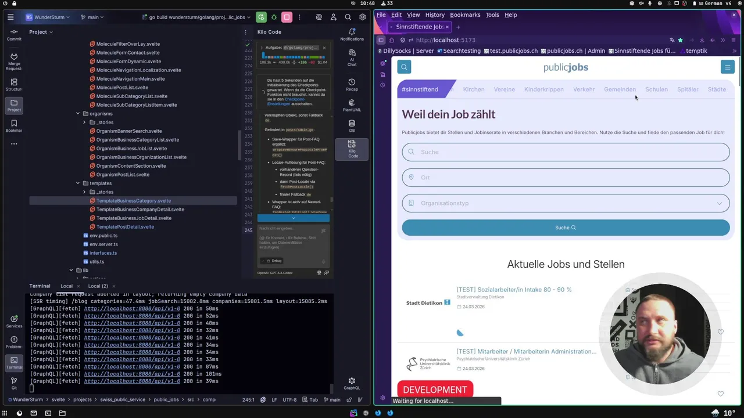Start debugging with the bug icon
The image size is (744, 418).
(274, 17)
